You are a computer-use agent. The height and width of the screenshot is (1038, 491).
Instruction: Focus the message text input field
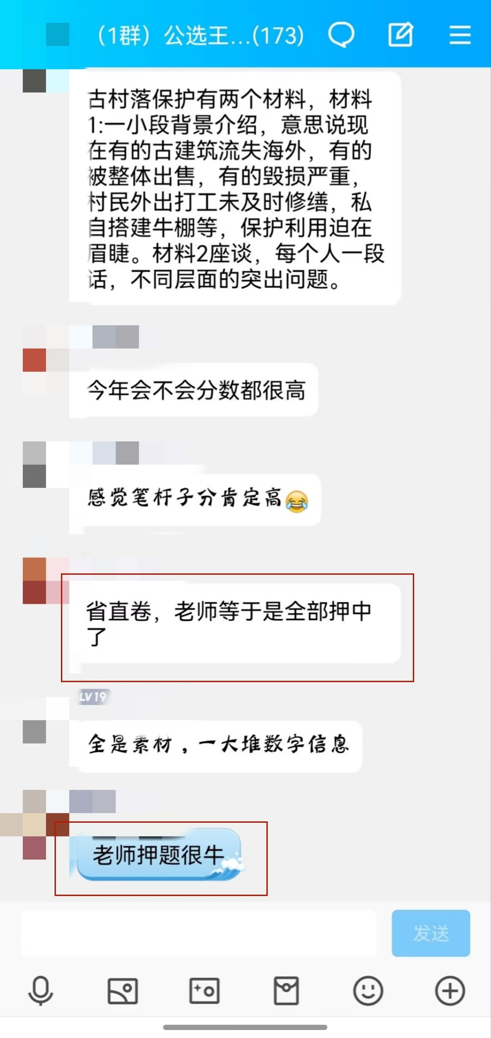199,933
